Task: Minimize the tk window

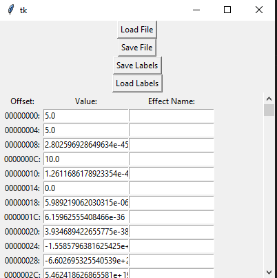Action: coord(196,10)
